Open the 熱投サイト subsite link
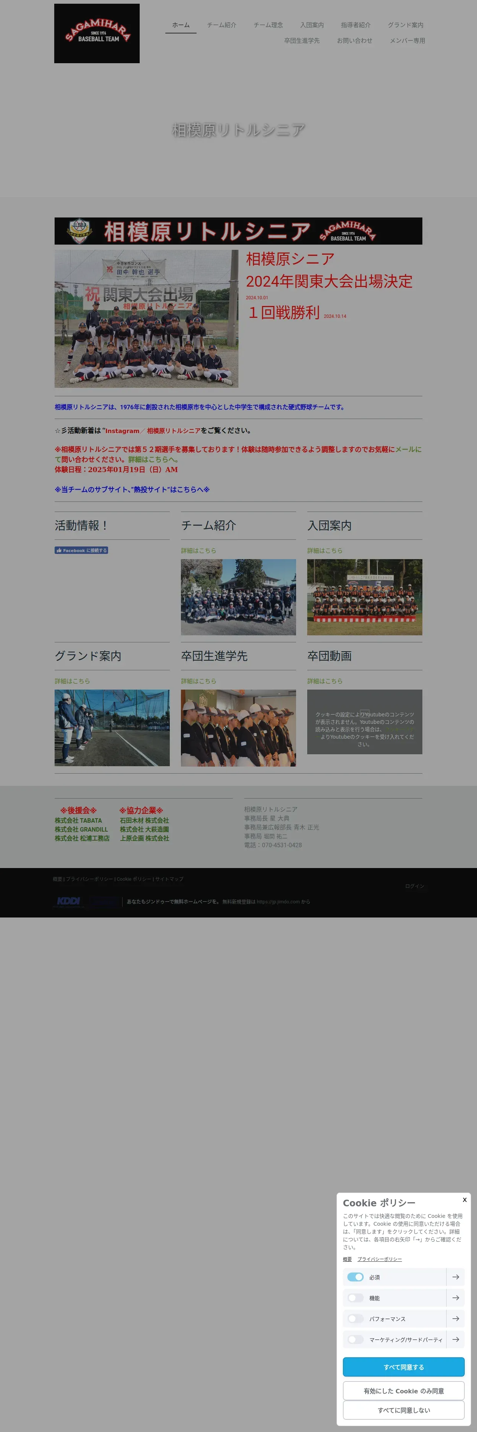 pyautogui.click(x=132, y=490)
